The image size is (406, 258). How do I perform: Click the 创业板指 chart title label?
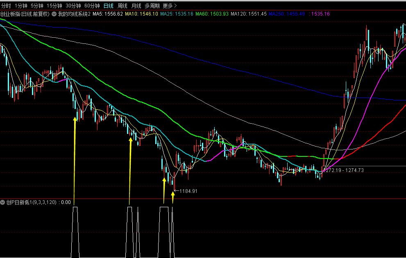tap(25, 14)
